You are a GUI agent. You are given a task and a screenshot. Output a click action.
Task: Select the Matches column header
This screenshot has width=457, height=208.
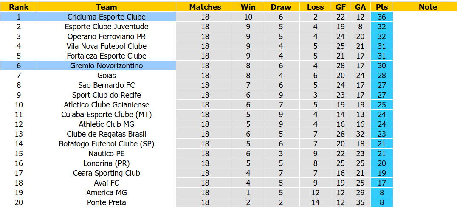coord(205,7)
